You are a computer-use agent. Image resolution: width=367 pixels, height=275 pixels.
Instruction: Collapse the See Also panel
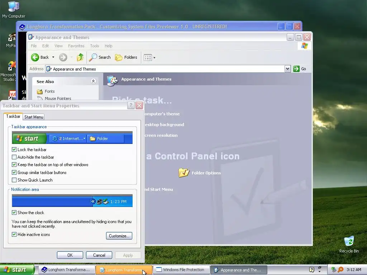click(93, 81)
